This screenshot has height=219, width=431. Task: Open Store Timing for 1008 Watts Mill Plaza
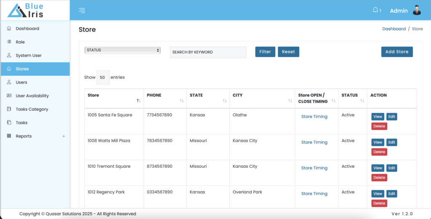pos(314,142)
